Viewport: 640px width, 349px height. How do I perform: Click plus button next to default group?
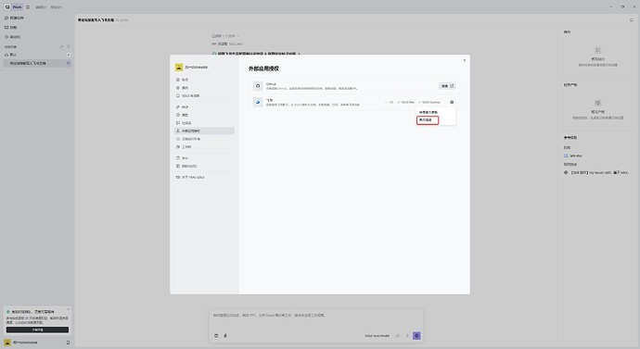pyautogui.click(x=68, y=55)
